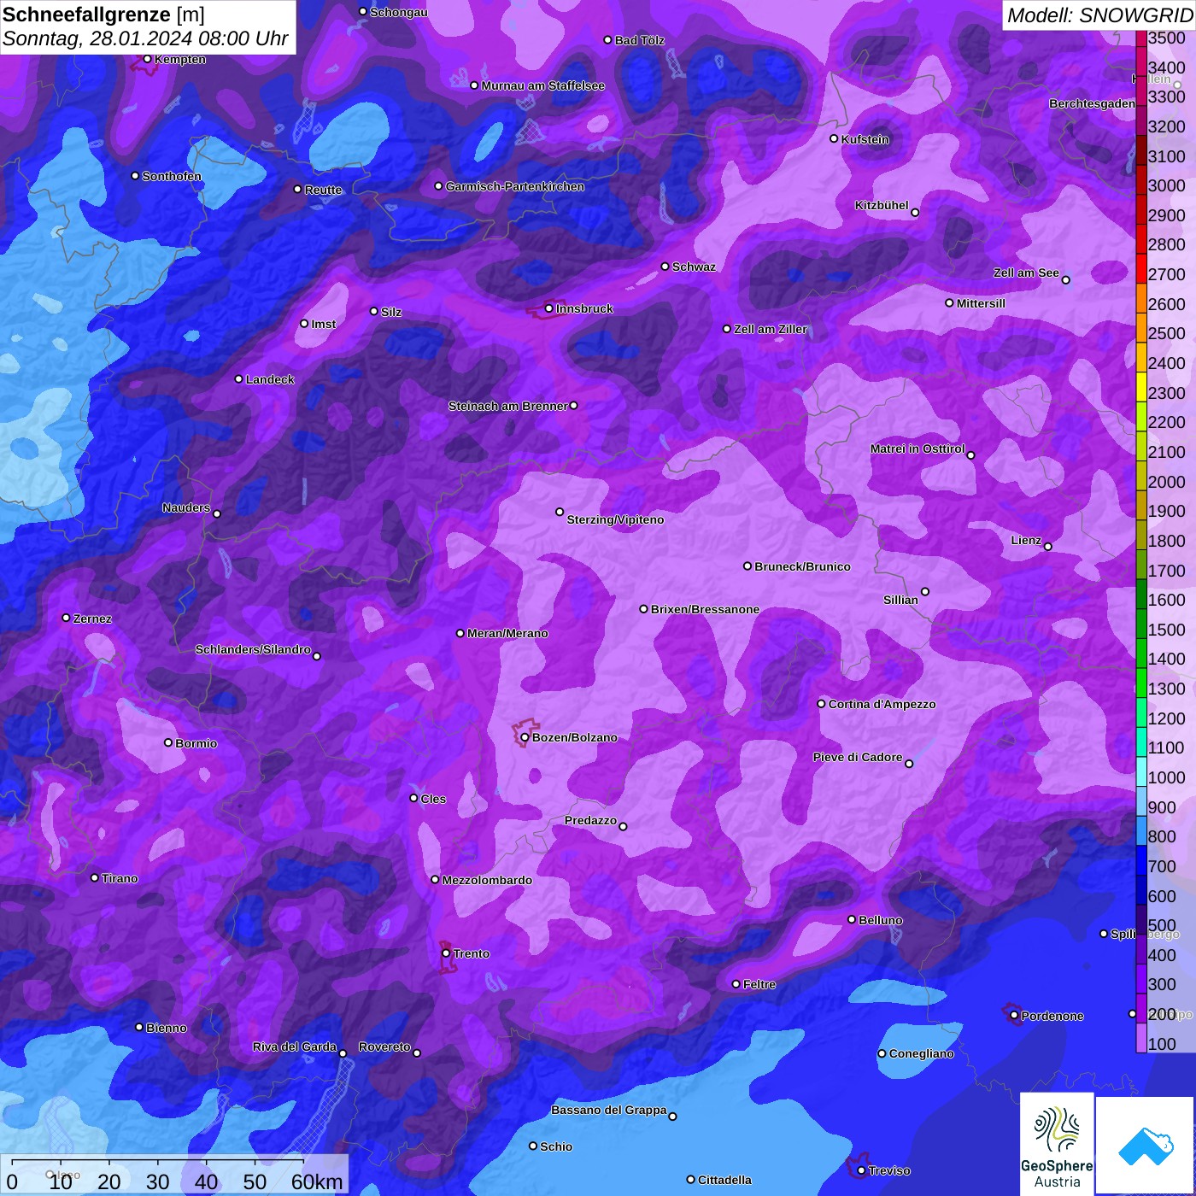Click the Mezzolombardo label

point(487,880)
